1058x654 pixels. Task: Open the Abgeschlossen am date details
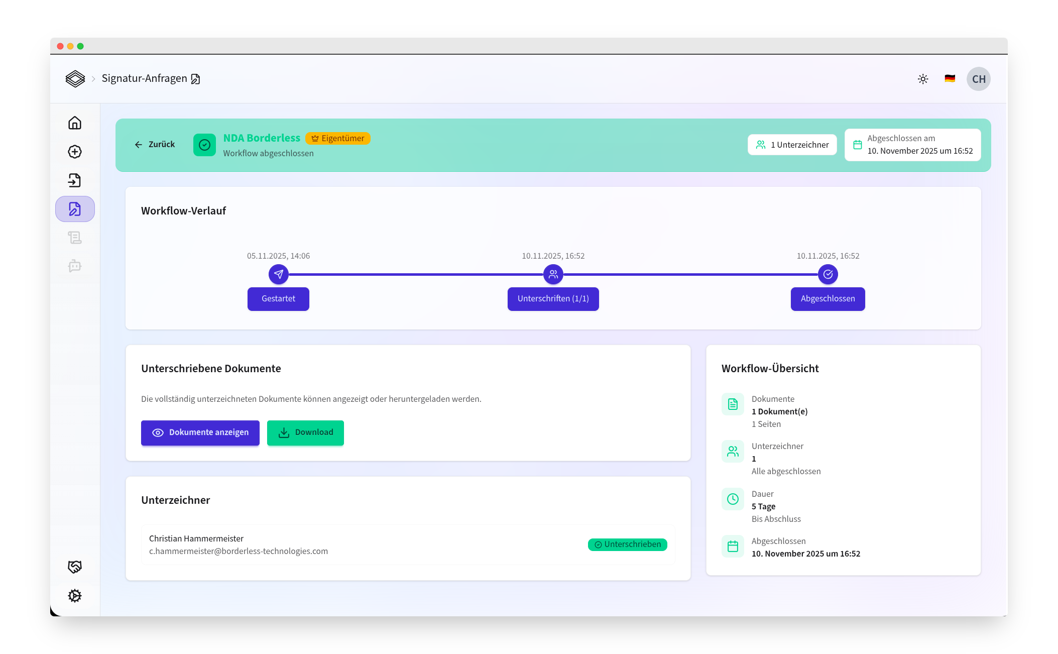(912, 145)
